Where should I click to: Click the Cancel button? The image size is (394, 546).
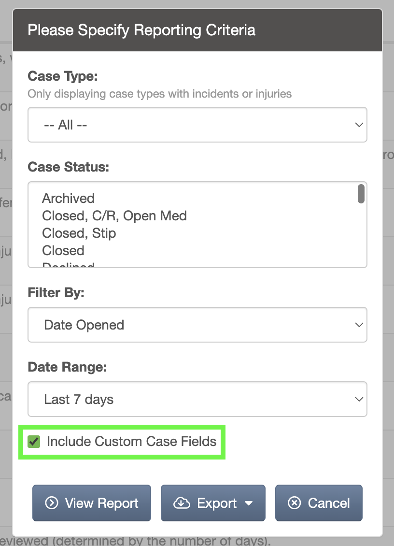coord(319,503)
